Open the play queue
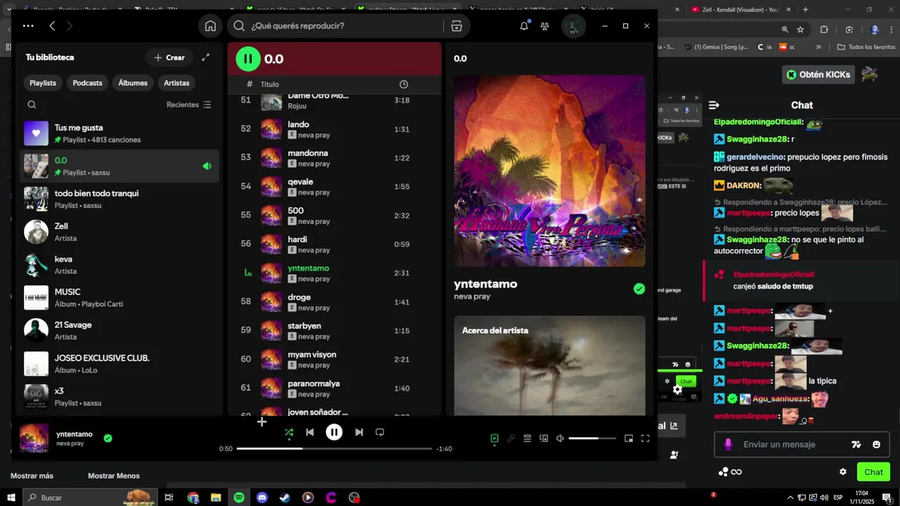The width and height of the screenshot is (900, 506). [x=527, y=439]
